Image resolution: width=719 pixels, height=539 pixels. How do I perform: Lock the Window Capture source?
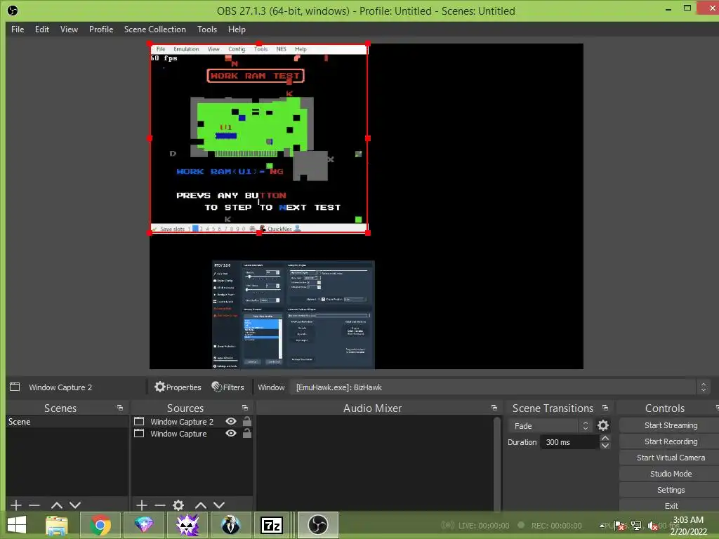(x=246, y=432)
